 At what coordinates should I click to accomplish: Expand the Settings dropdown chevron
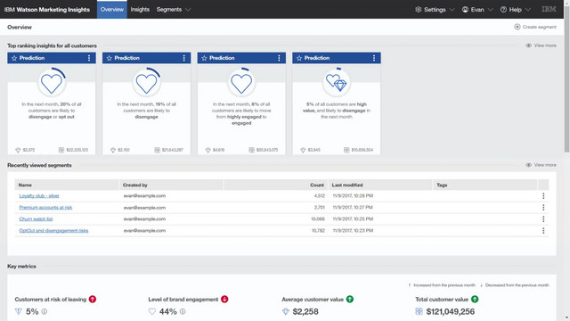[452, 10]
